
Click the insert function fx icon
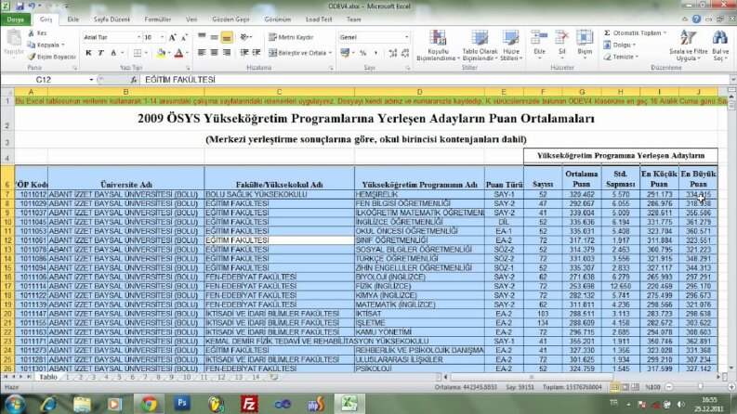click(134, 80)
